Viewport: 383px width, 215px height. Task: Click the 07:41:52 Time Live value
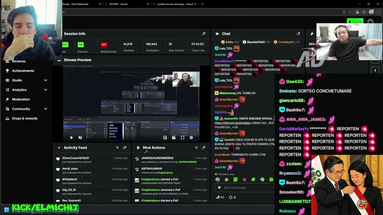[x=197, y=44]
